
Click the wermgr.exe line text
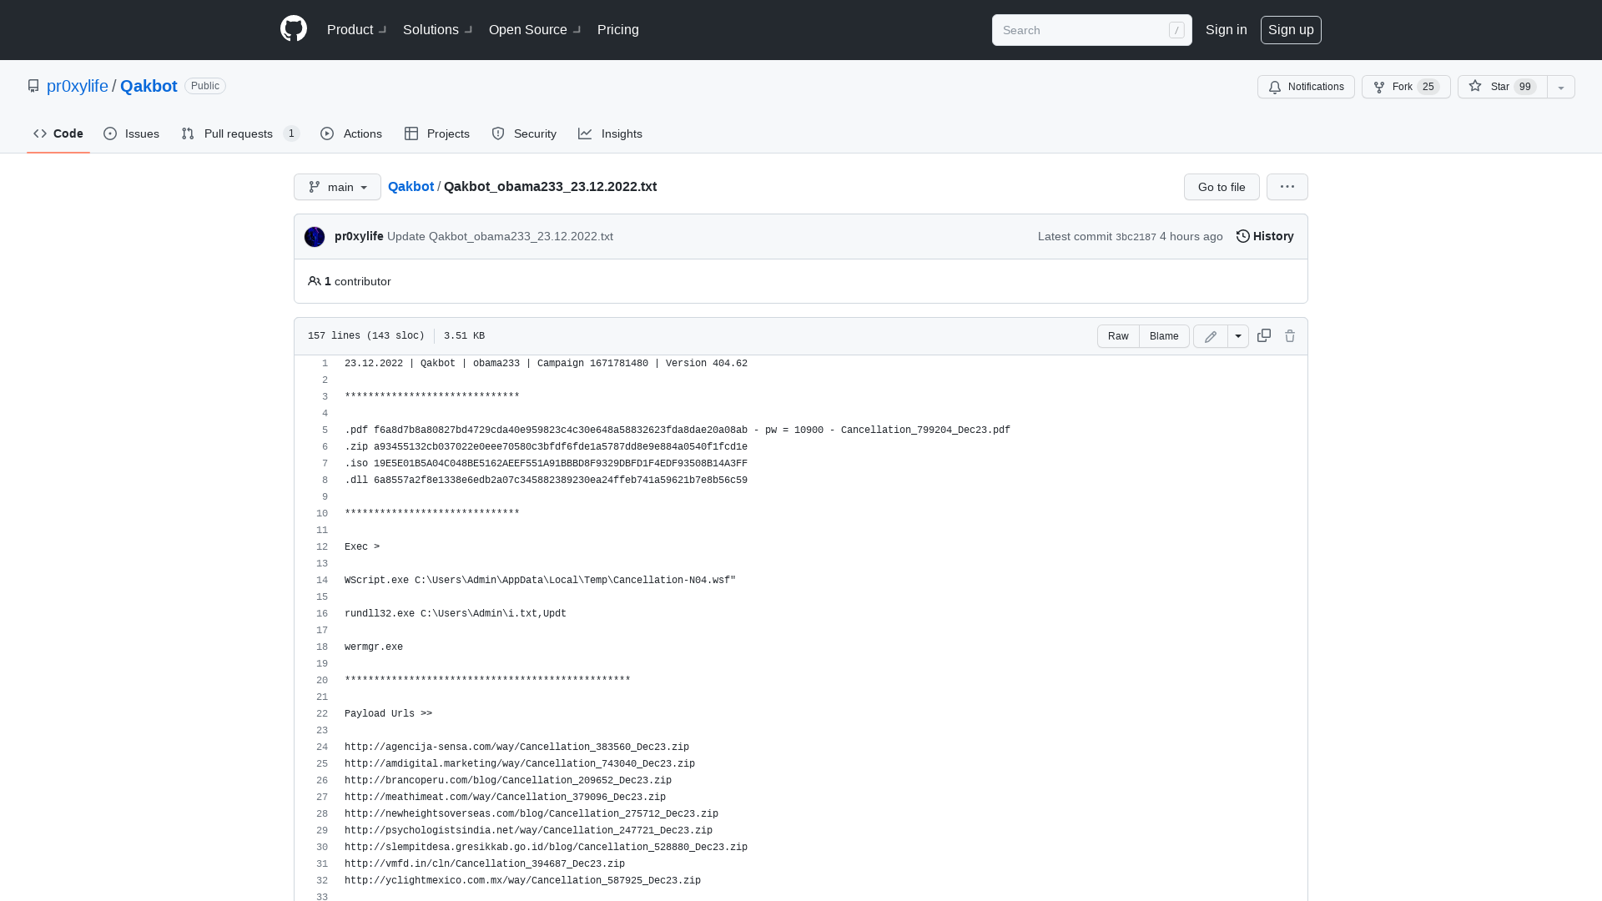374,647
